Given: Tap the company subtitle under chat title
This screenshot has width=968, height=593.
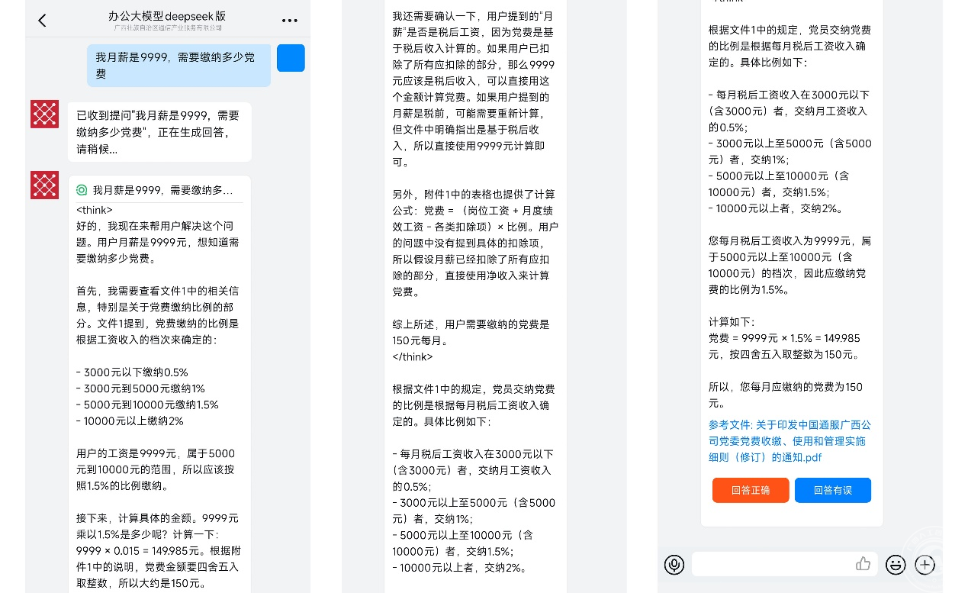Looking at the screenshot, I should click(167, 28).
